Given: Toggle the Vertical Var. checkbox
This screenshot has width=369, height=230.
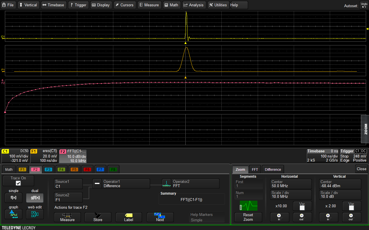Looking at the screenshot, I should [x=351, y=208].
